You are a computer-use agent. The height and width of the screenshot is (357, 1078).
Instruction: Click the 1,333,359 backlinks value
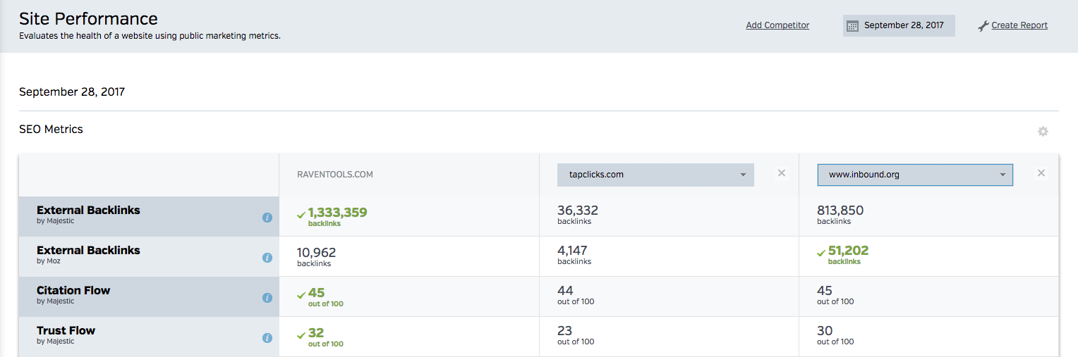coord(337,212)
